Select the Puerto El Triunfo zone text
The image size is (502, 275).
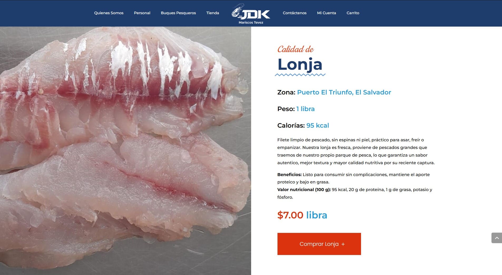344,92
